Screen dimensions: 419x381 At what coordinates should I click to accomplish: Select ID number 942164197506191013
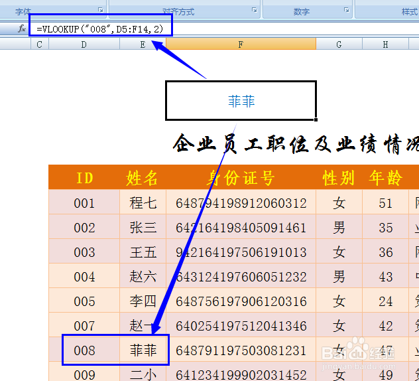tap(241, 252)
